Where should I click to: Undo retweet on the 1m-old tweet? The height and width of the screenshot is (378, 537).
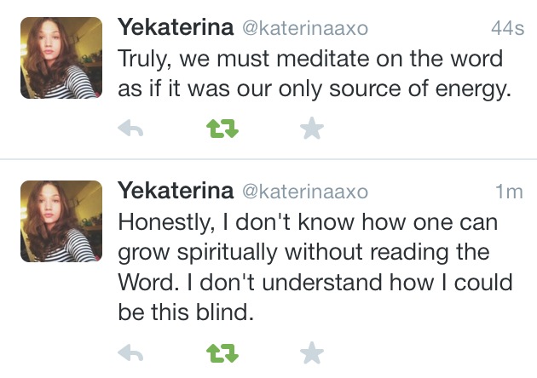coord(222,352)
